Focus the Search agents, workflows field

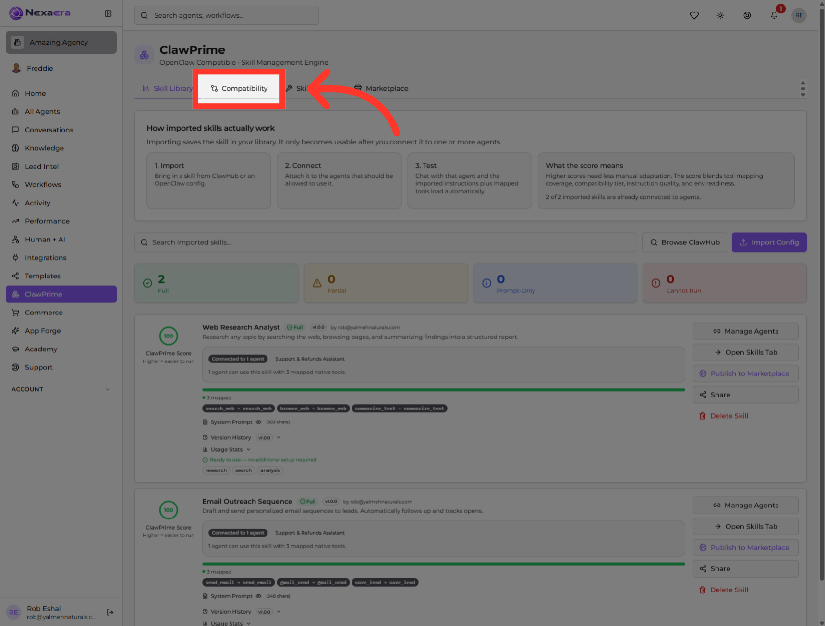click(x=227, y=15)
